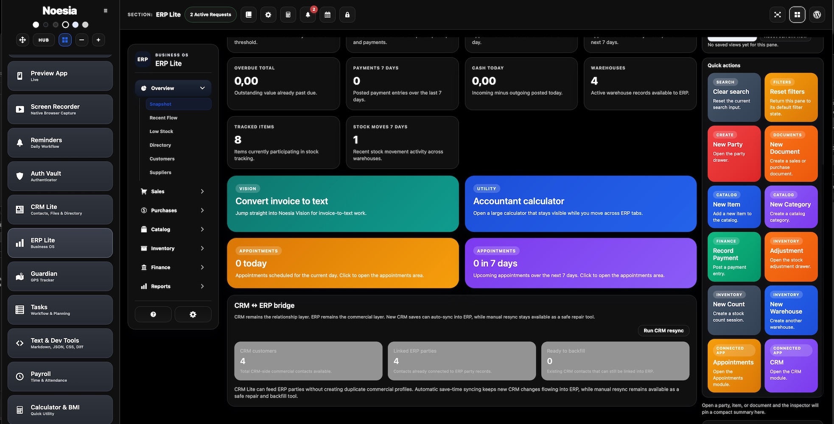Launch the Screen Recorder tool
The width and height of the screenshot is (834, 424).
60,109
